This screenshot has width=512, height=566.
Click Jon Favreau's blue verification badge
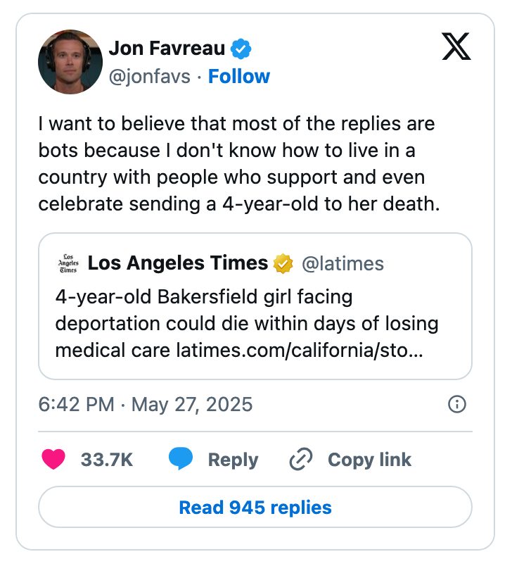[x=241, y=47]
